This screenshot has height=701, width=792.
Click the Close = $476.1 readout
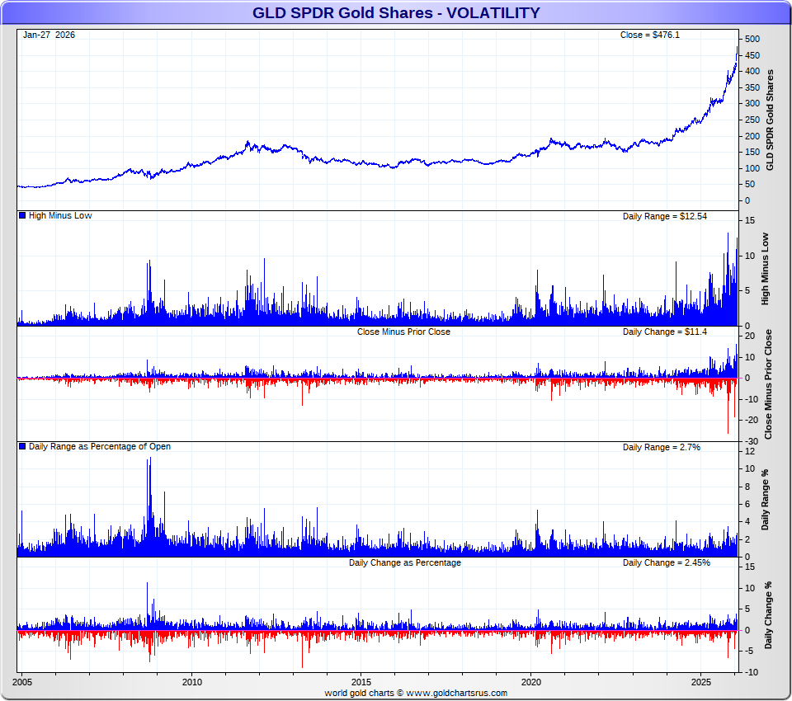(x=649, y=35)
